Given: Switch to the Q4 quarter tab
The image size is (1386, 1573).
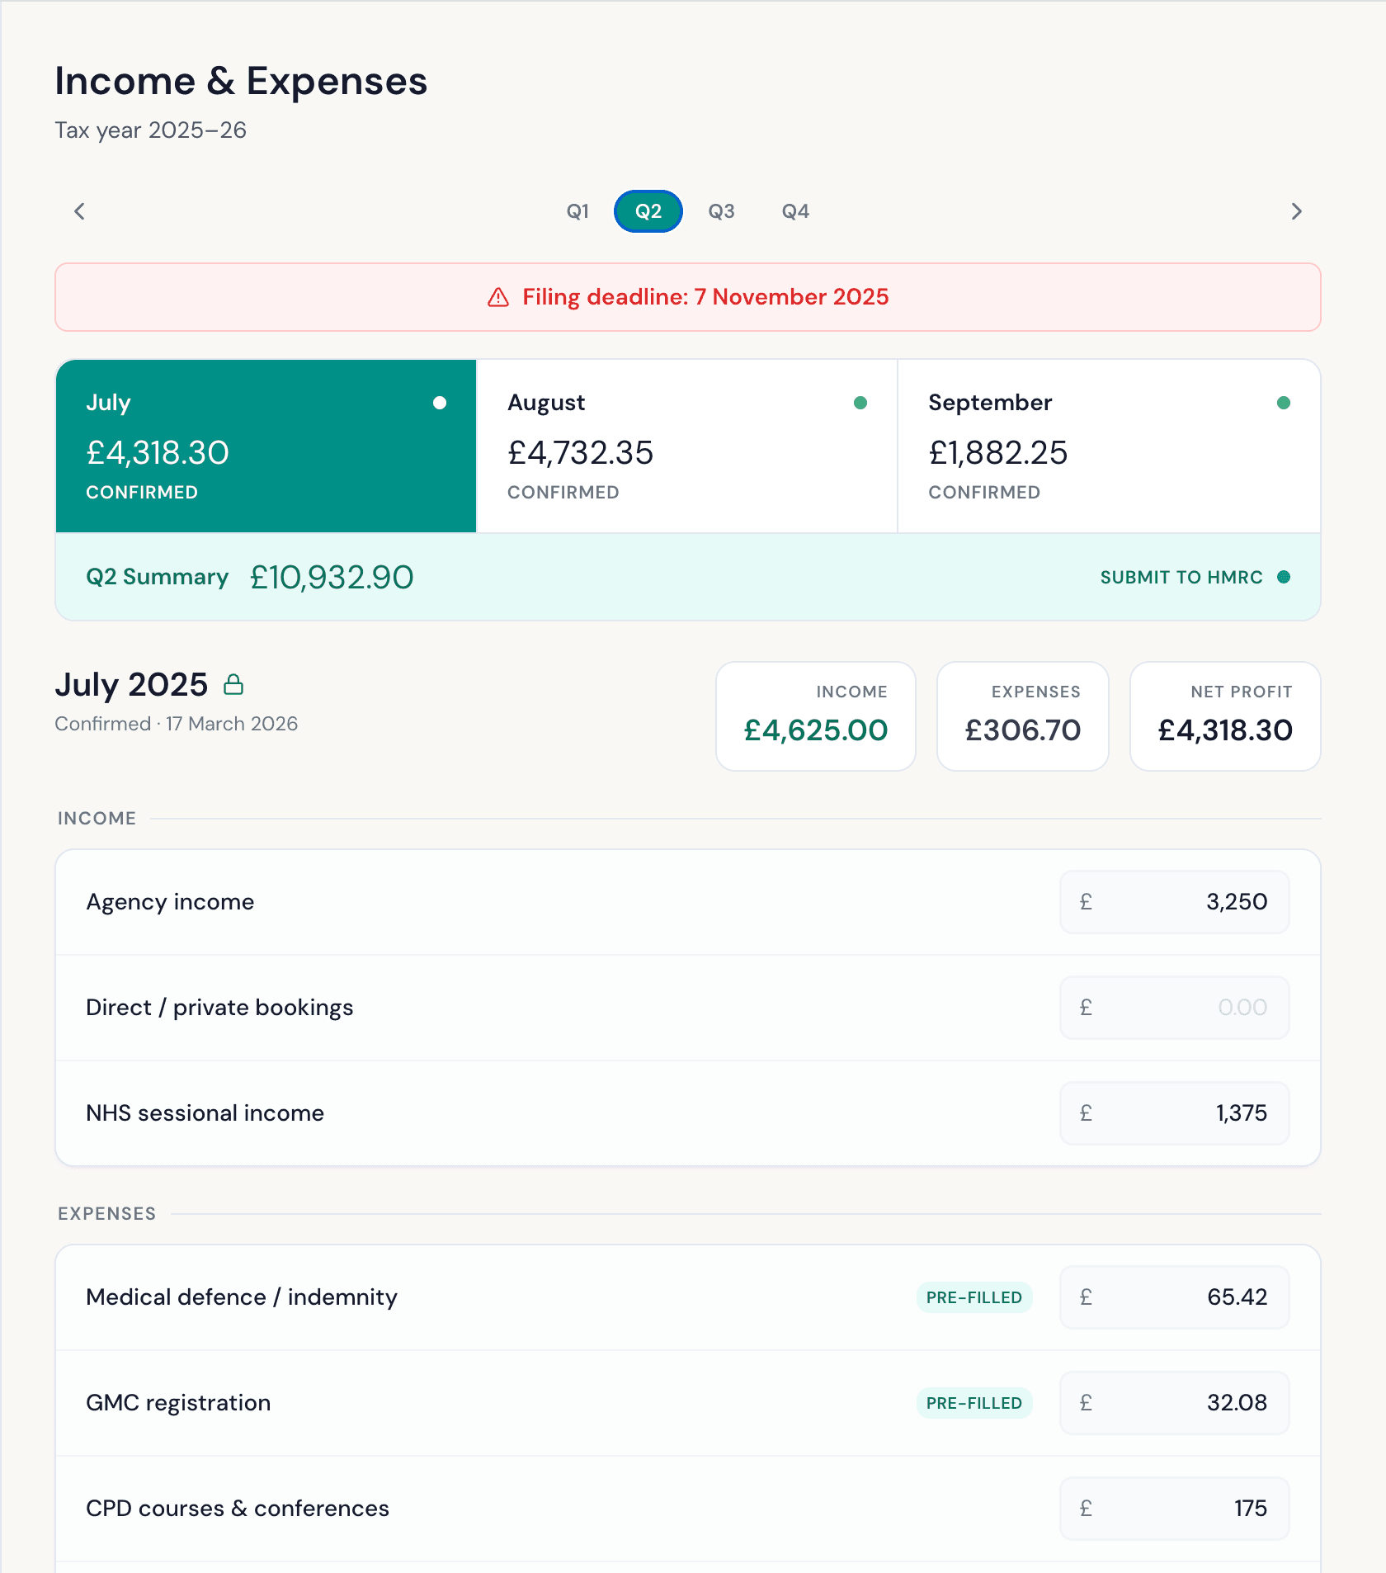Looking at the screenshot, I should click(795, 211).
